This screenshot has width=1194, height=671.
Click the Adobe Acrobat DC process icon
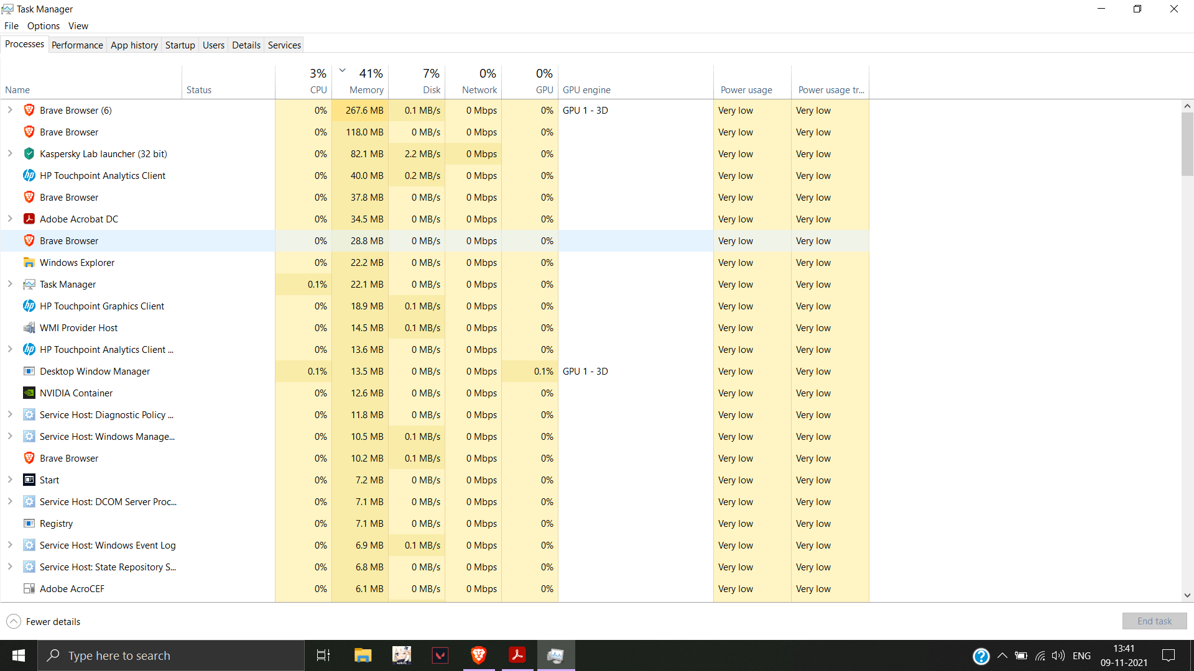tap(29, 219)
